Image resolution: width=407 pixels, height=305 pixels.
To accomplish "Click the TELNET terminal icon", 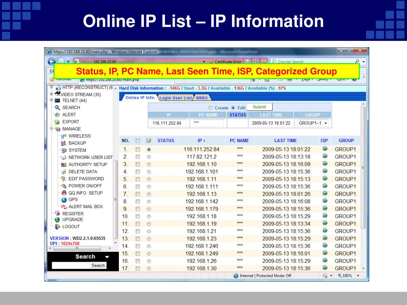I will pos(57,100).
